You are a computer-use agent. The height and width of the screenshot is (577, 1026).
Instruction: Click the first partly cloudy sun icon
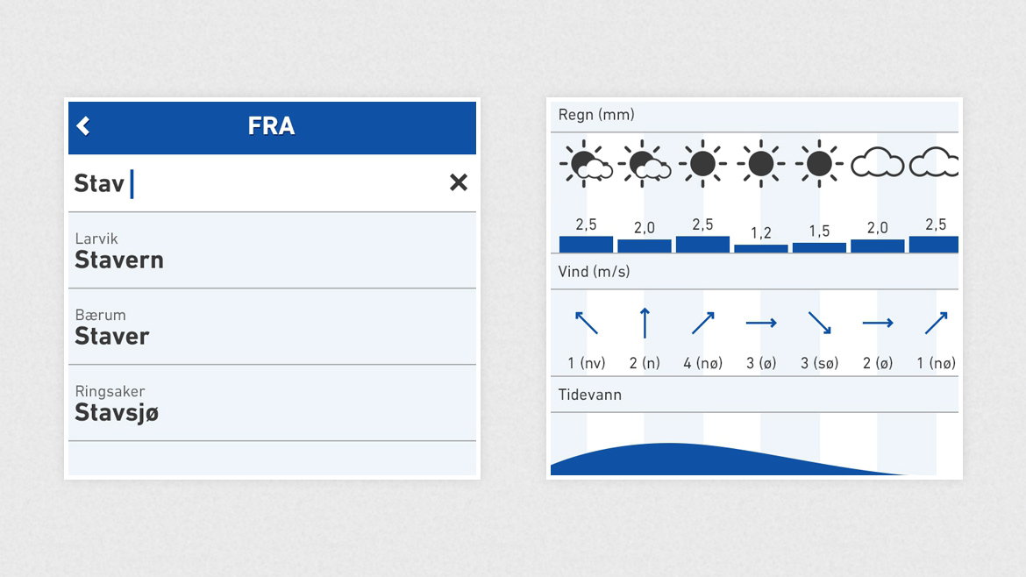586,164
